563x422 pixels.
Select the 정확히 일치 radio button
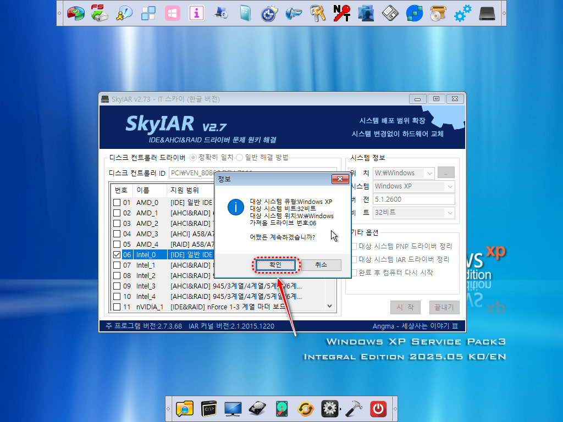point(193,158)
